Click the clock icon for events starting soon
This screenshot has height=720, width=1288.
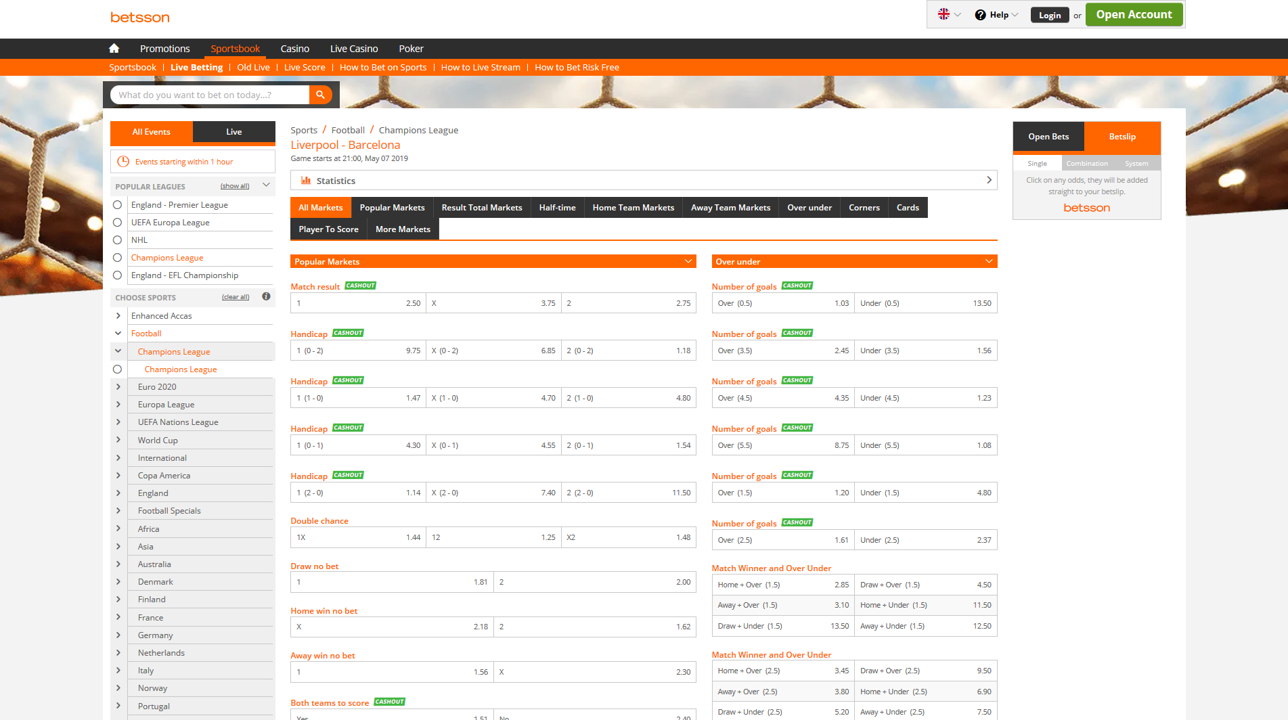123,162
